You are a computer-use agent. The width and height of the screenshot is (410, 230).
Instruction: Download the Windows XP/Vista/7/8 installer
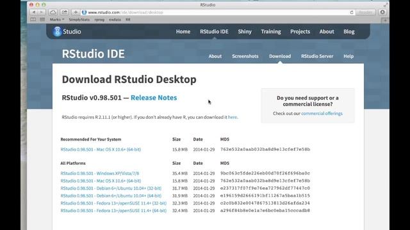click(x=100, y=173)
